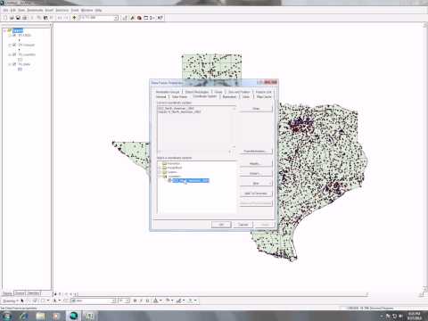Screen dimensions: 428x321
Task: Uncheck the topmost point layer checkbox
Action: 14,35
